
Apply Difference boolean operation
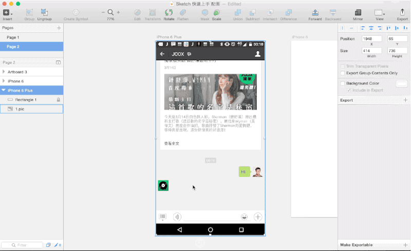pos(288,12)
